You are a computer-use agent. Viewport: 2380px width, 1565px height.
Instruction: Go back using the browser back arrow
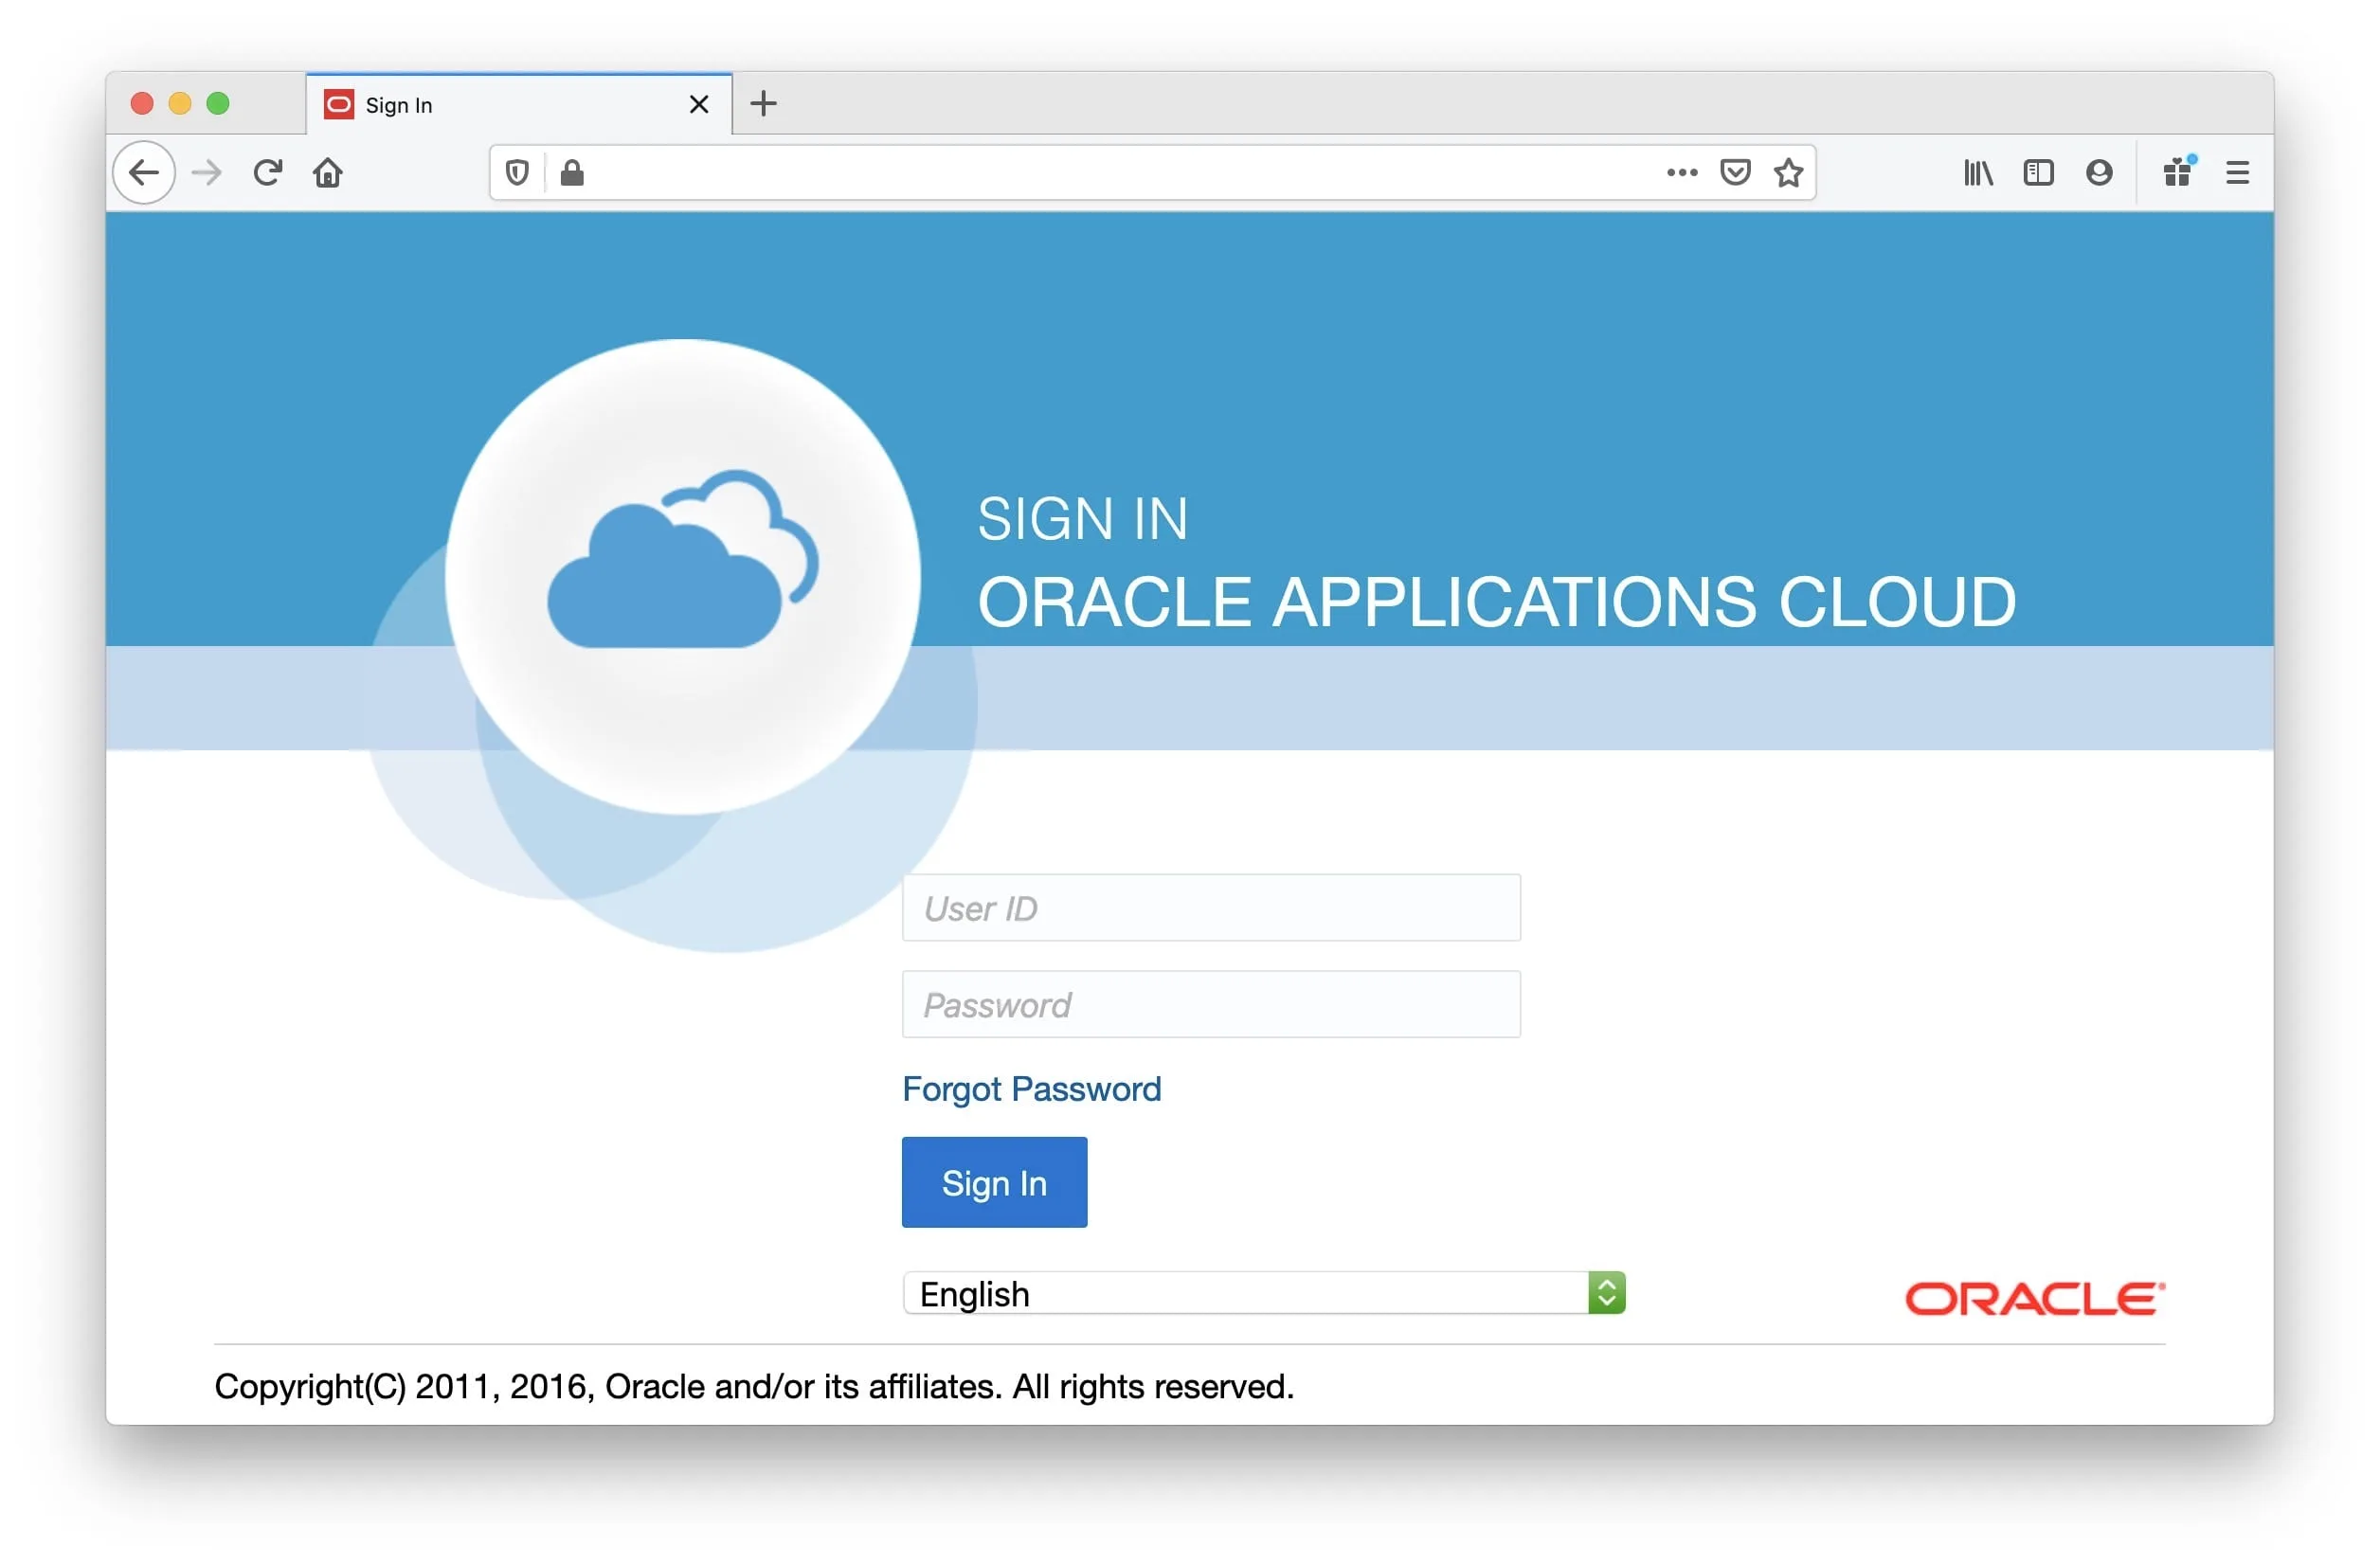[x=144, y=173]
